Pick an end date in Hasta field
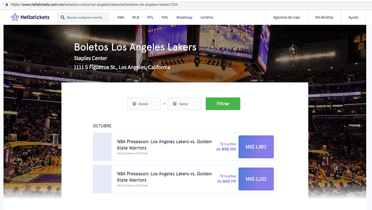 pyautogui.click(x=184, y=104)
